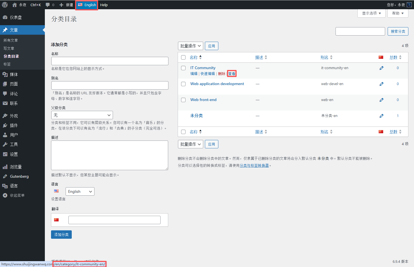Sort by 别名 in table header
This screenshot has width=414, height=267.
pos(327,57)
